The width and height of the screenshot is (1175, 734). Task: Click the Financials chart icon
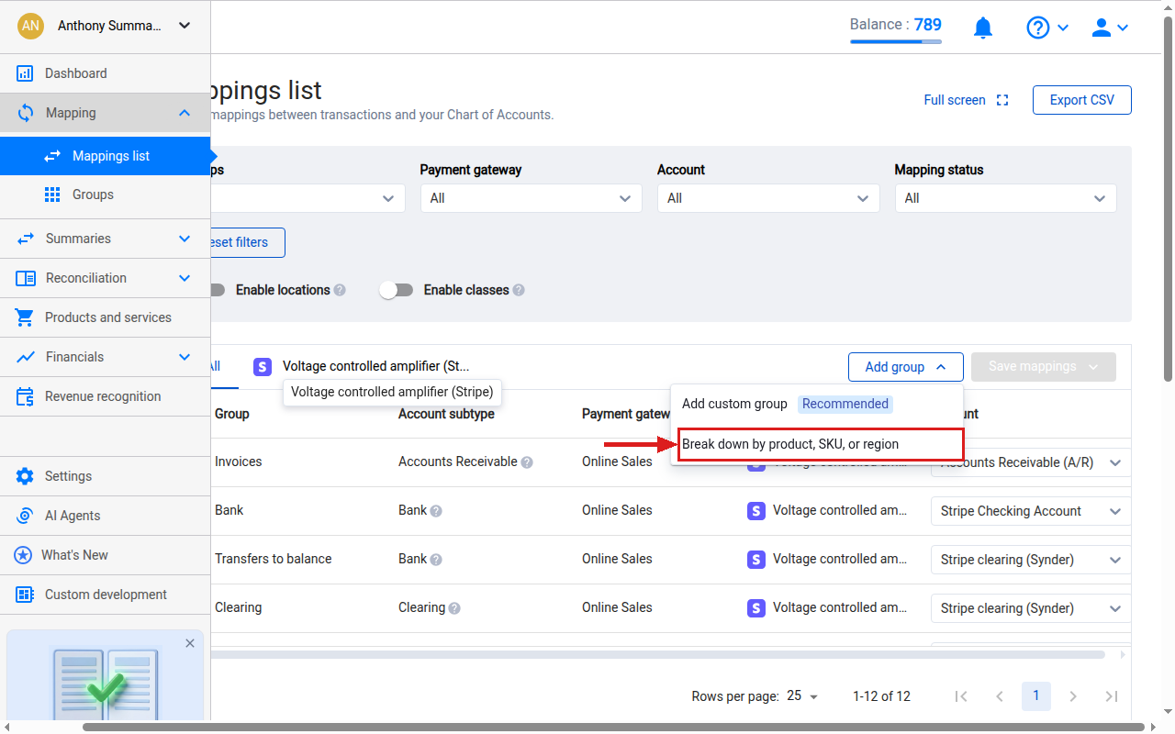click(x=26, y=357)
